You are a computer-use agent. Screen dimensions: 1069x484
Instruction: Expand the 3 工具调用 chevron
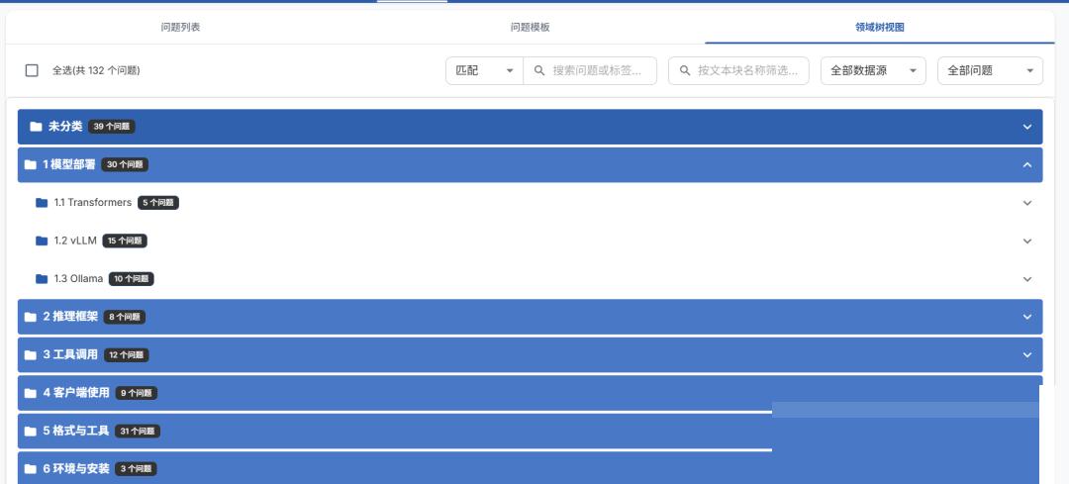1027,355
